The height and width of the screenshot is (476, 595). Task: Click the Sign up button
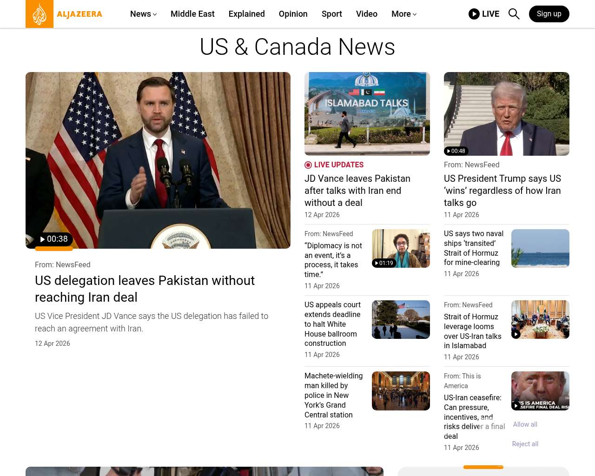pos(549,14)
